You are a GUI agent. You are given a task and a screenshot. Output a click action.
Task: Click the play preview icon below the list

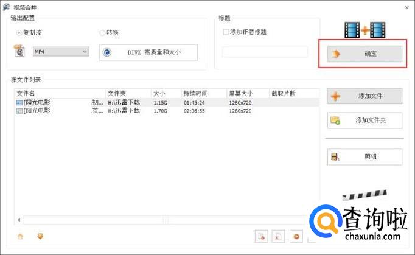pos(296,236)
